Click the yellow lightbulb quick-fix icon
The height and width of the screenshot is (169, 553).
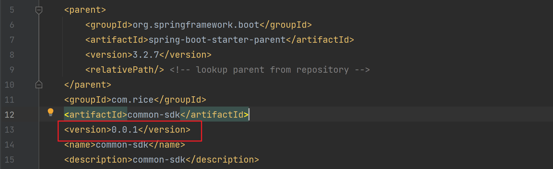pos(50,112)
